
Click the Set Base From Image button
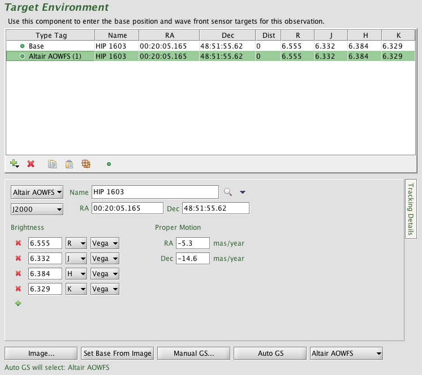point(117,353)
